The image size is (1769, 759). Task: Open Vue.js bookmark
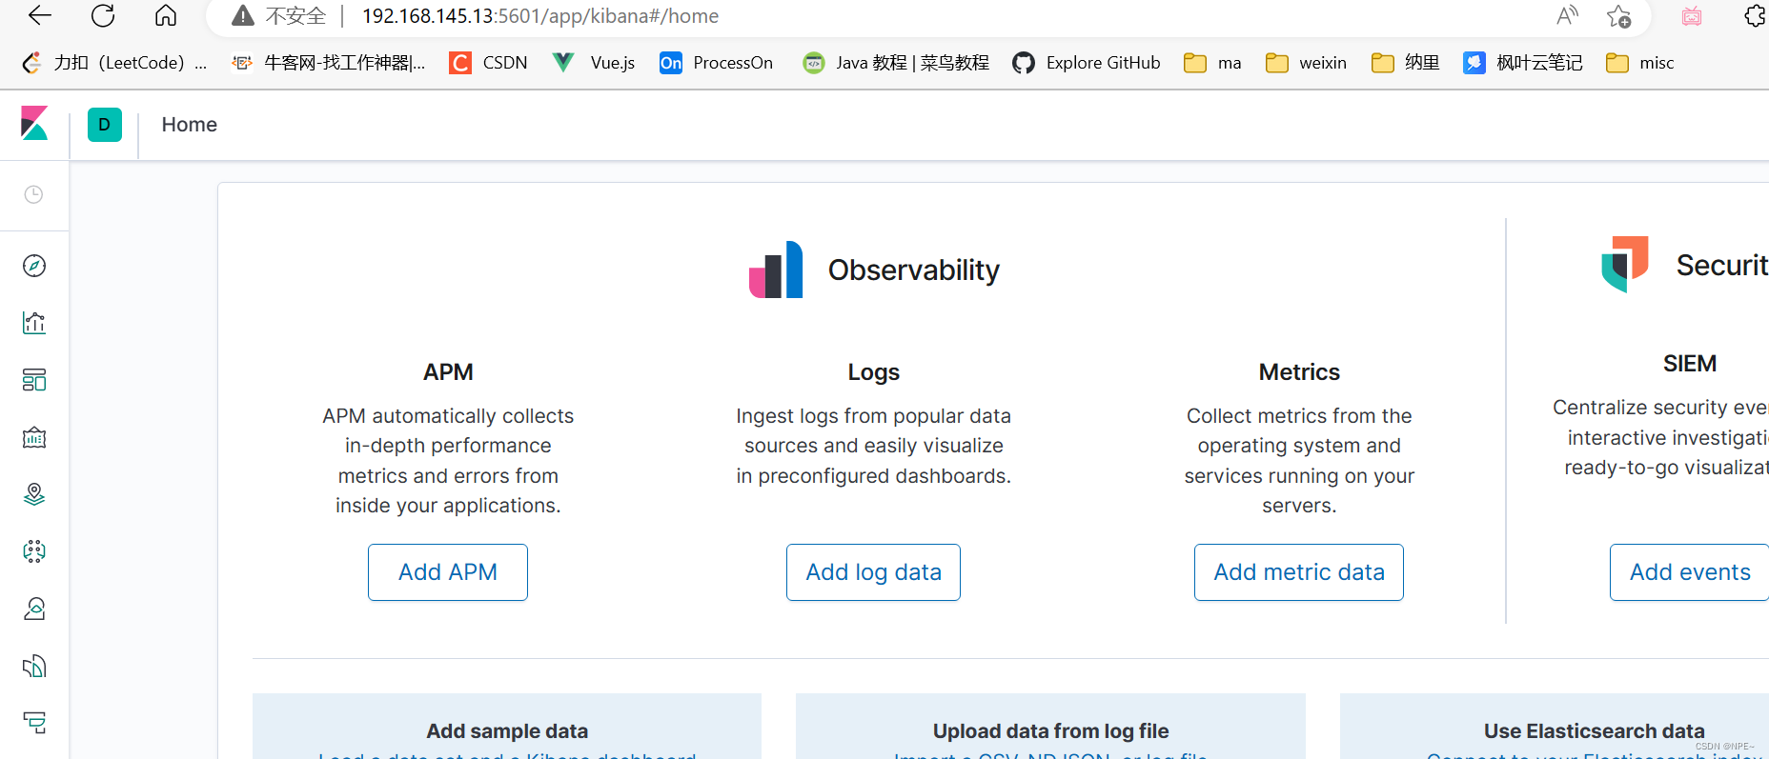[x=594, y=63]
